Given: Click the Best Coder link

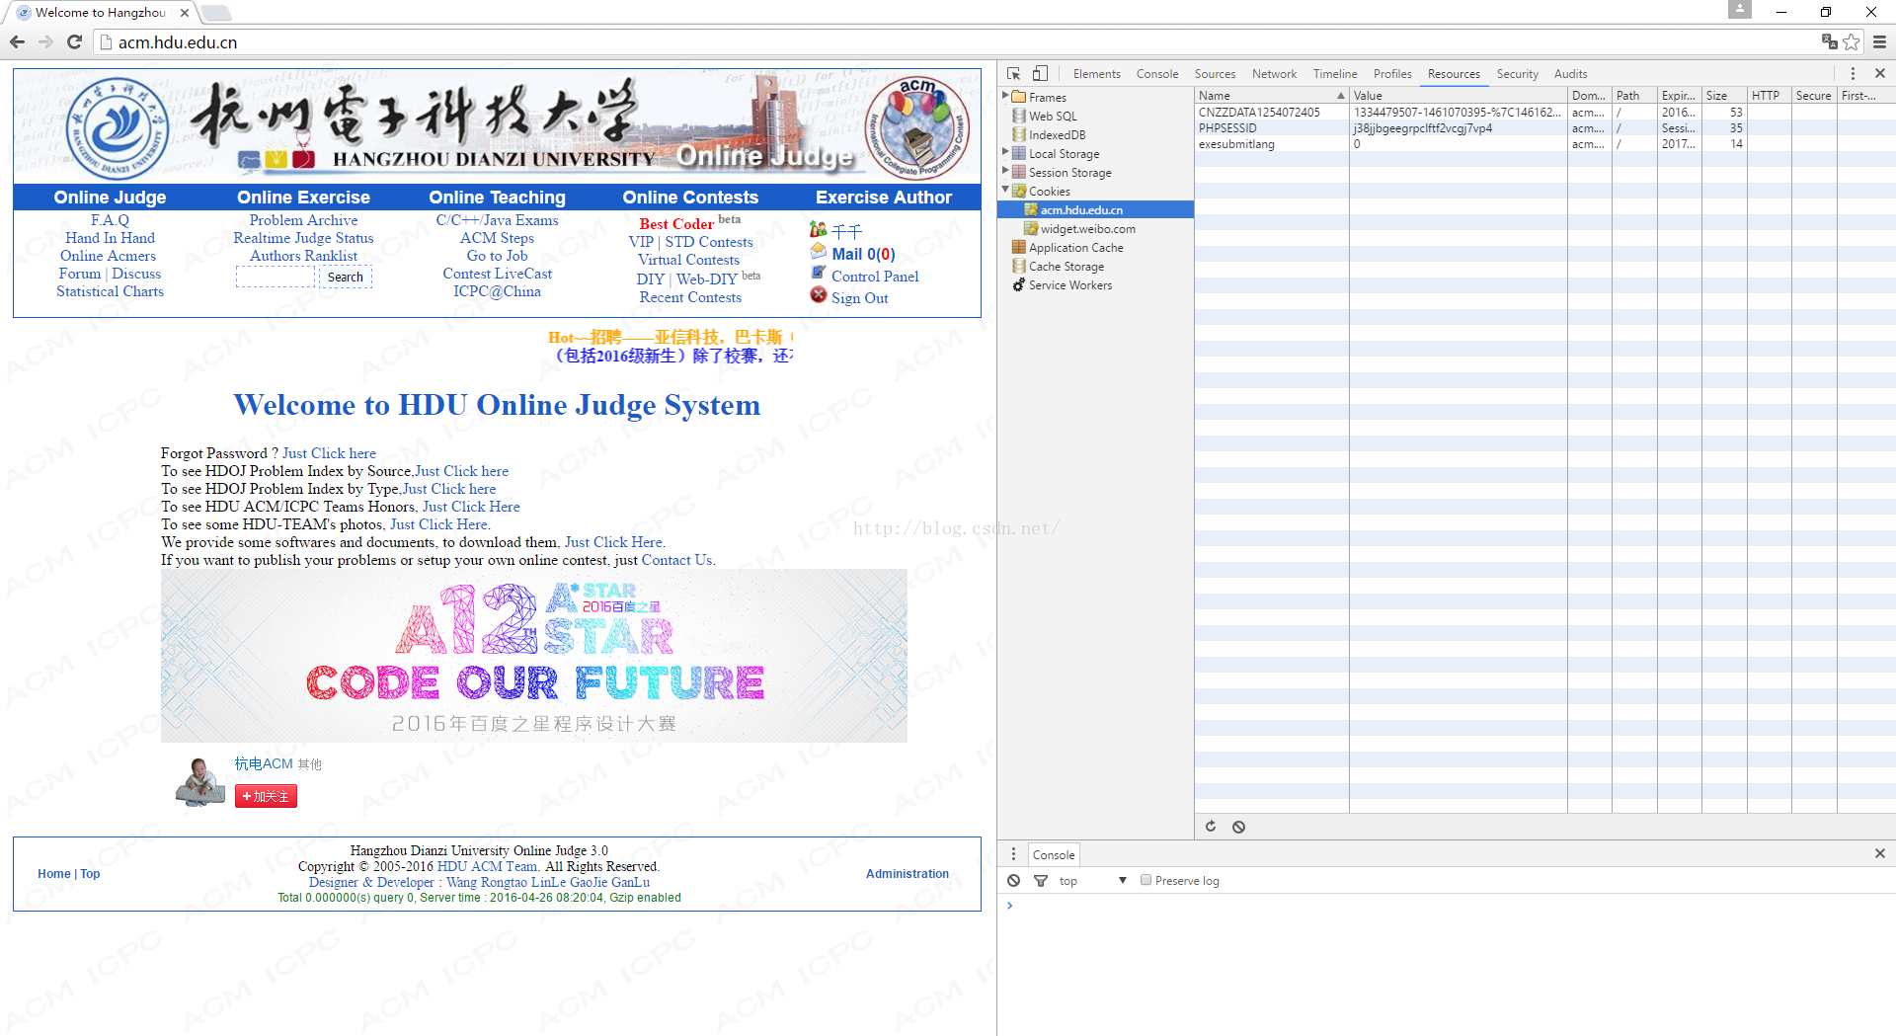Looking at the screenshot, I should 676,224.
